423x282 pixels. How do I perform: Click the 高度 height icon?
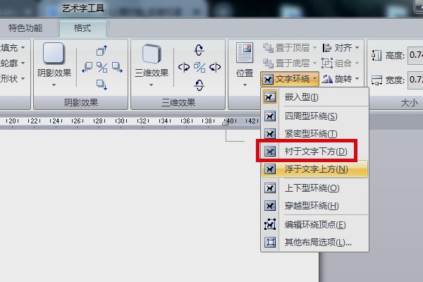click(376, 55)
